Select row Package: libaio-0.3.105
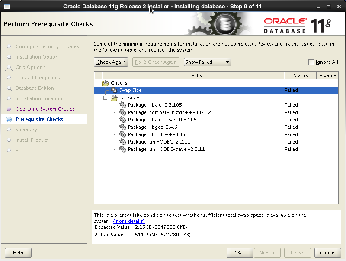346x261 pixels. pos(216,105)
